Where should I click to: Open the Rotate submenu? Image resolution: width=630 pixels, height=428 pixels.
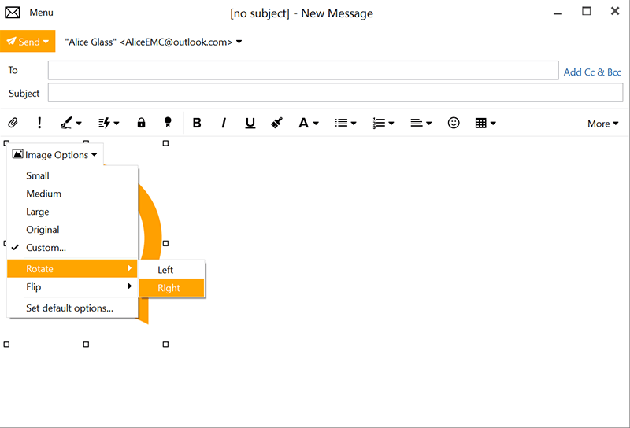coord(72,268)
